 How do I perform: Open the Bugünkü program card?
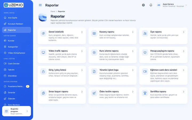pyautogui.click(x=17, y=111)
